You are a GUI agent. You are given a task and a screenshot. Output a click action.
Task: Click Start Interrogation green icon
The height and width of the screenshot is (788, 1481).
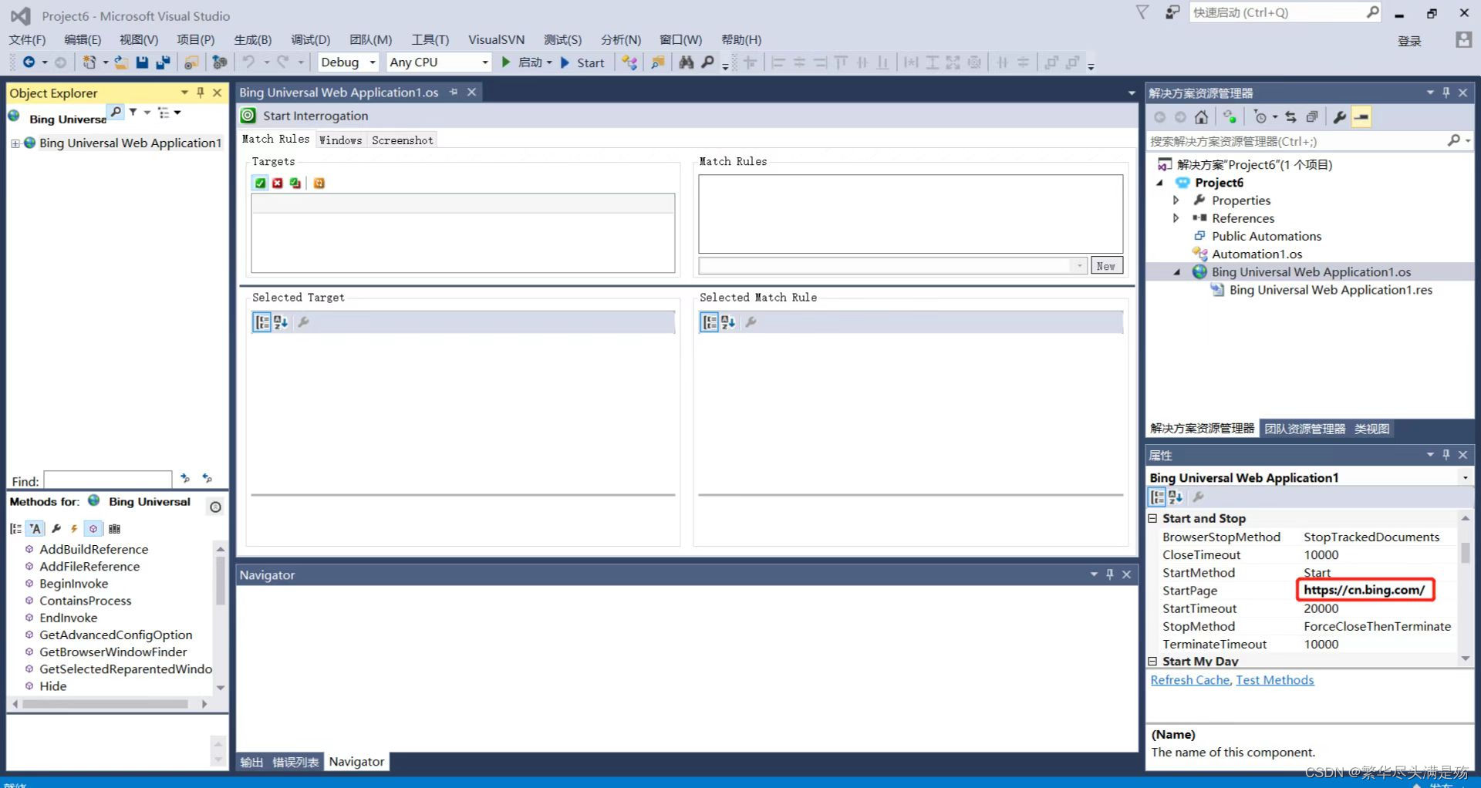(x=248, y=116)
